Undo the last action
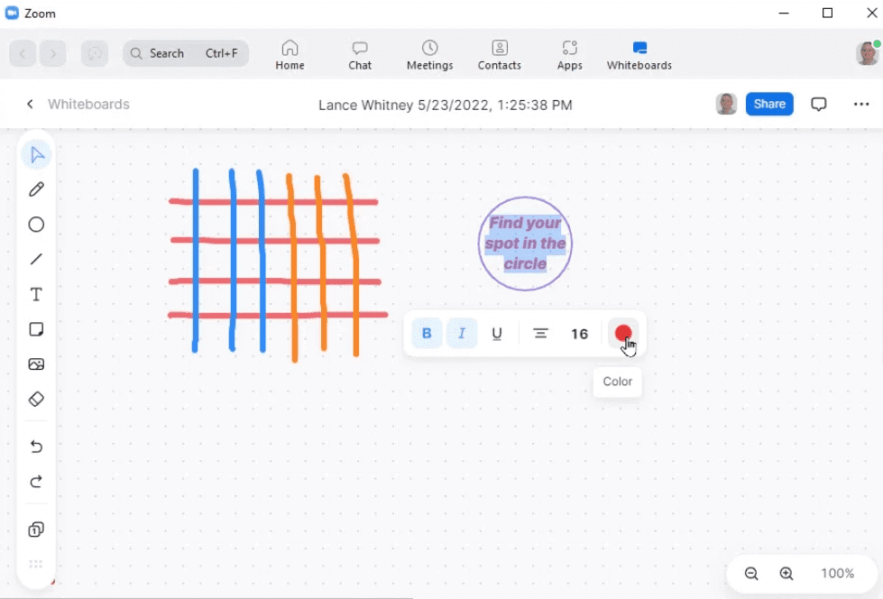Viewport: 883px width, 599px height. pos(37,447)
